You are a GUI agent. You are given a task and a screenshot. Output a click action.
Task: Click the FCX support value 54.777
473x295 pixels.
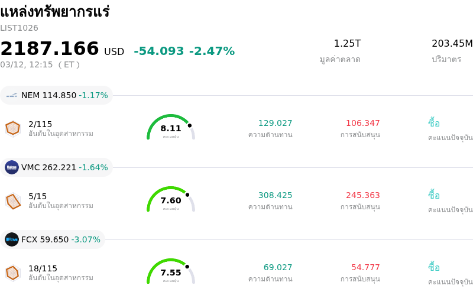[365, 267]
